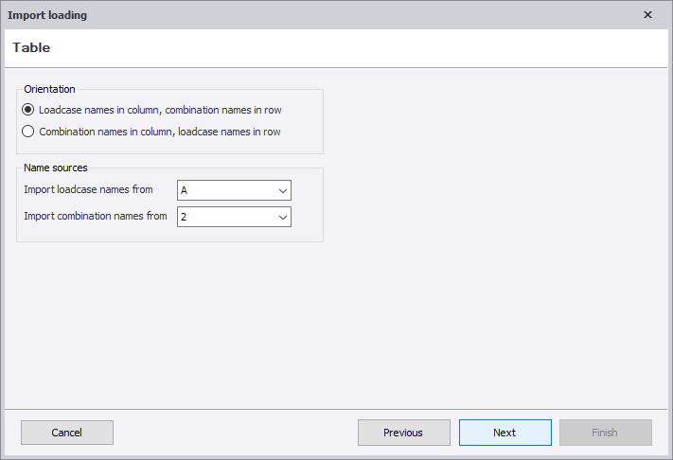673x460 pixels.
Task: Click the "Import loadcase names from" label
Action: pos(88,189)
